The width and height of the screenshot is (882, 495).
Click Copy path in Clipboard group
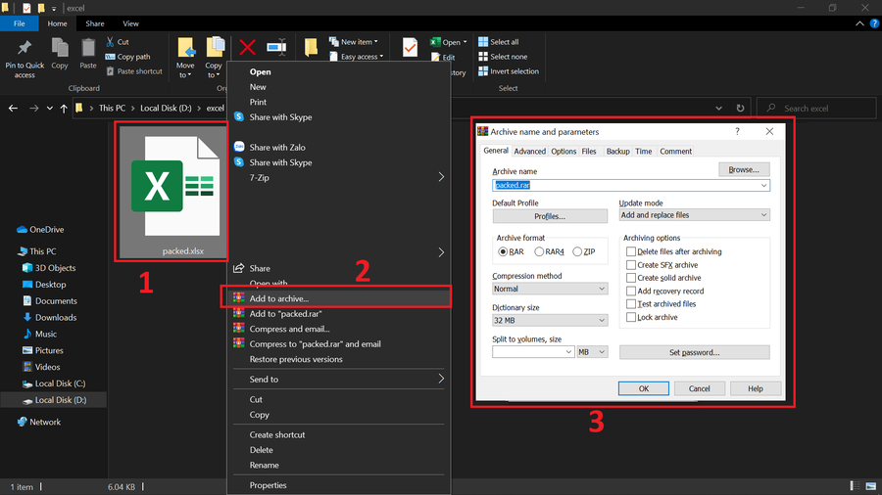(x=127, y=57)
